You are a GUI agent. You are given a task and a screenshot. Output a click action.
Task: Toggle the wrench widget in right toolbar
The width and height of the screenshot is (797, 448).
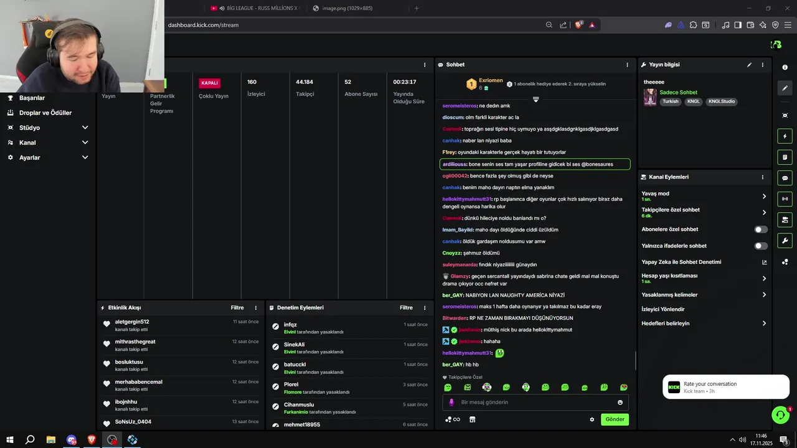pyautogui.click(x=785, y=241)
